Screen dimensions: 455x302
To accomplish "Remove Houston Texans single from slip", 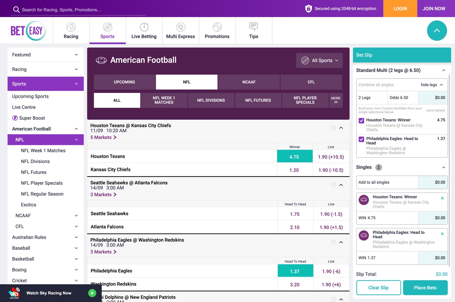I will click(x=442, y=198).
